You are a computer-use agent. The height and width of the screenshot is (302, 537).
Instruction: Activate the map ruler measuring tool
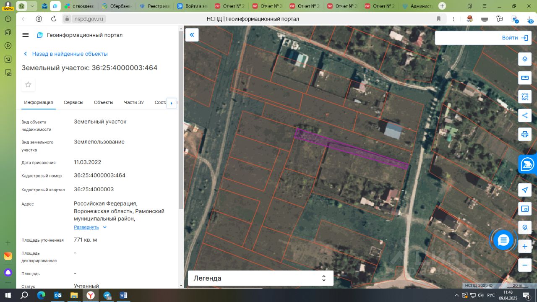524,78
